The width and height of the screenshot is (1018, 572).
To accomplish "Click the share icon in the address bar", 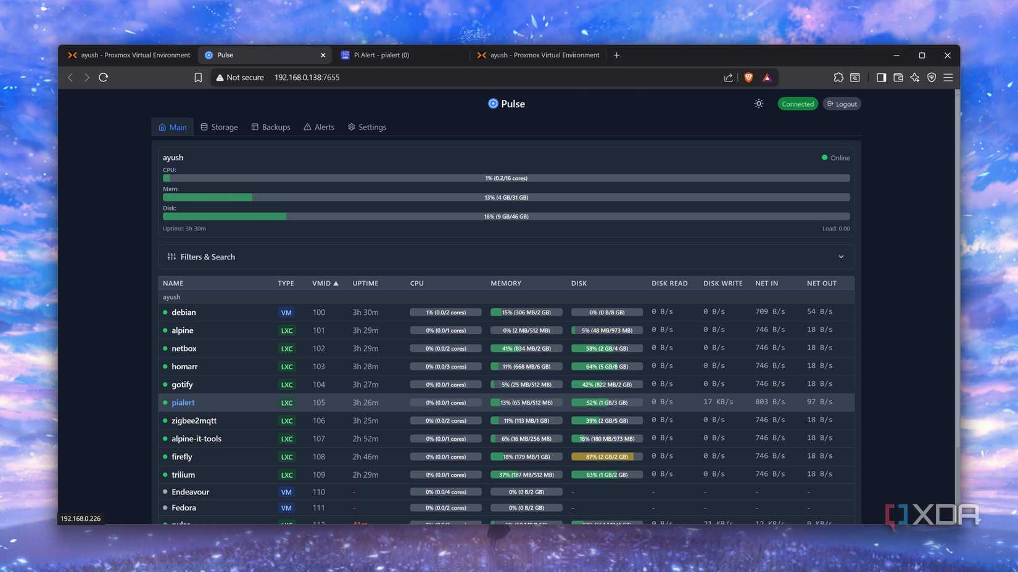I will pyautogui.click(x=728, y=77).
